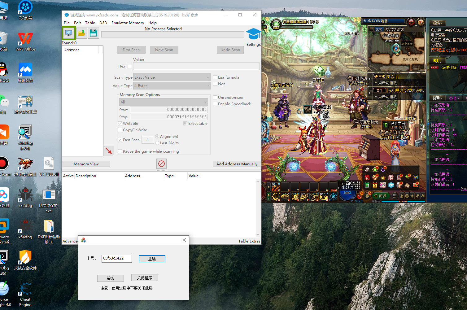Image resolution: width=467 pixels, height=310 pixels.
Task: Toggle the Not checkbox
Action: pos(215,84)
